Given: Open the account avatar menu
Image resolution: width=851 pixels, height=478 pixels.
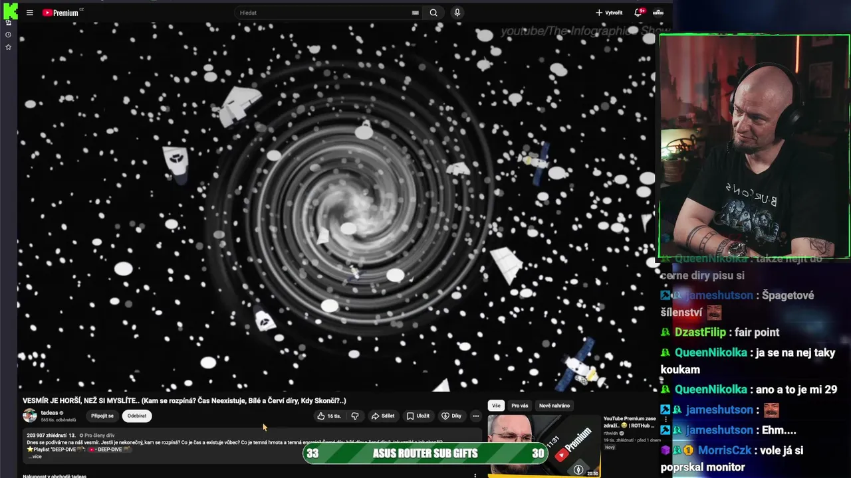Looking at the screenshot, I should tap(658, 13).
